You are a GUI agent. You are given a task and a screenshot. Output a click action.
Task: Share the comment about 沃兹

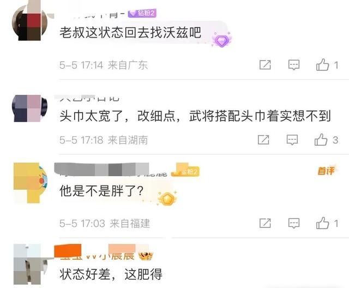[x=265, y=65]
